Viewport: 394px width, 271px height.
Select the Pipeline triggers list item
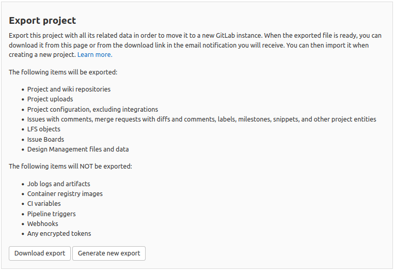(x=52, y=214)
